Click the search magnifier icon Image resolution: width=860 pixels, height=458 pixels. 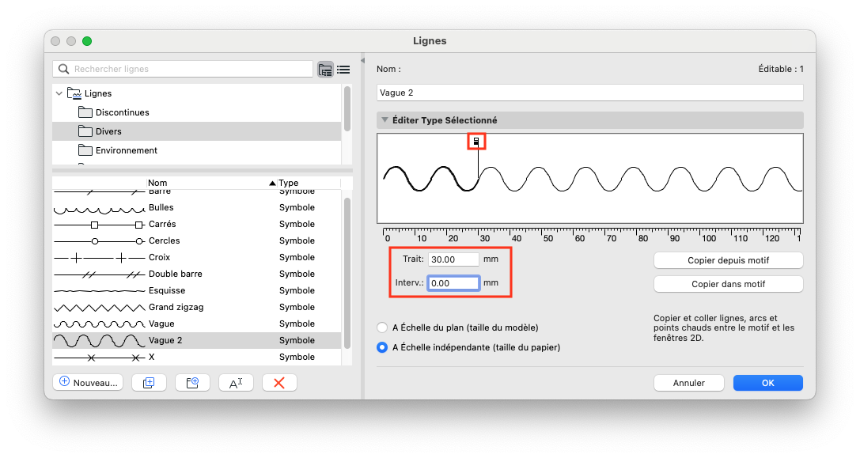coord(63,69)
